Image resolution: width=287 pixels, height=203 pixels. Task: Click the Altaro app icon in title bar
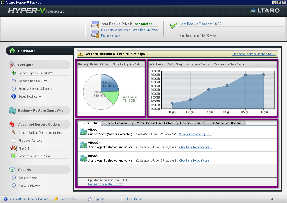pyautogui.click(x=3, y=2)
